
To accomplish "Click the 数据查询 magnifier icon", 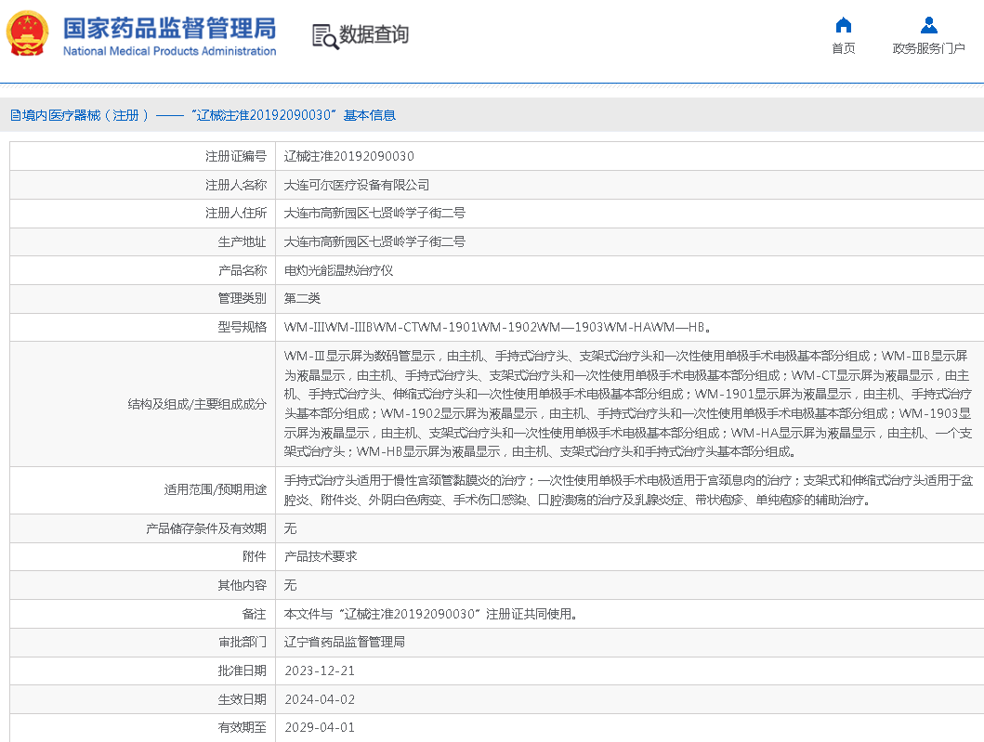I will coord(324,36).
